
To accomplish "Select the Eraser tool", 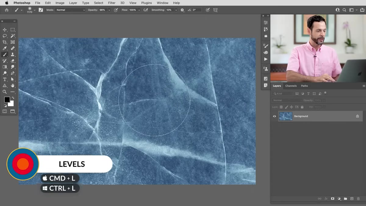I will coord(13,61).
